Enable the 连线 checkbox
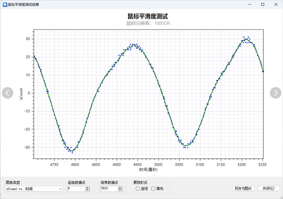Screen dimensions: 283x199 [x=138, y=189]
